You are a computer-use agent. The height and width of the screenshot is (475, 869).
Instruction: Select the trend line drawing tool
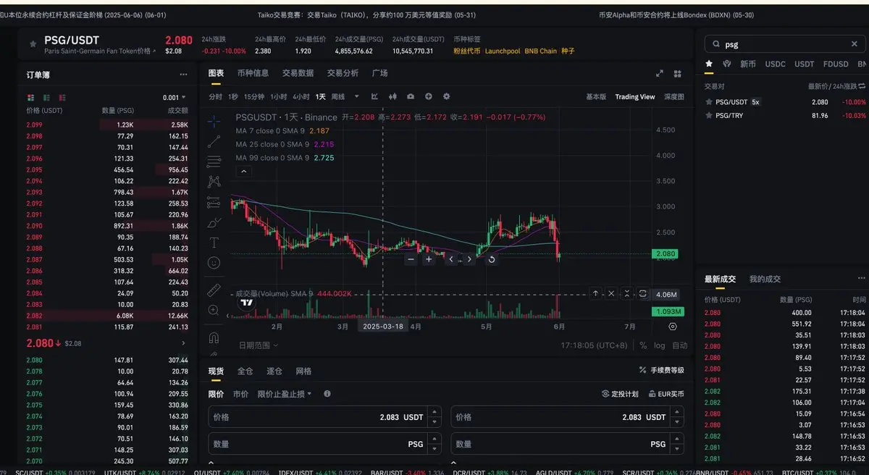tap(214, 141)
